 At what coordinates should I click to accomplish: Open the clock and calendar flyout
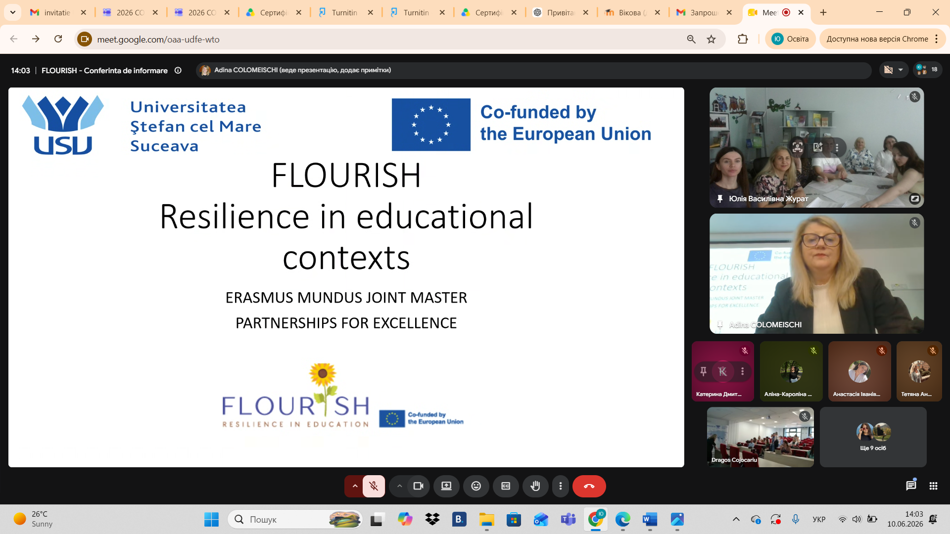(x=905, y=520)
